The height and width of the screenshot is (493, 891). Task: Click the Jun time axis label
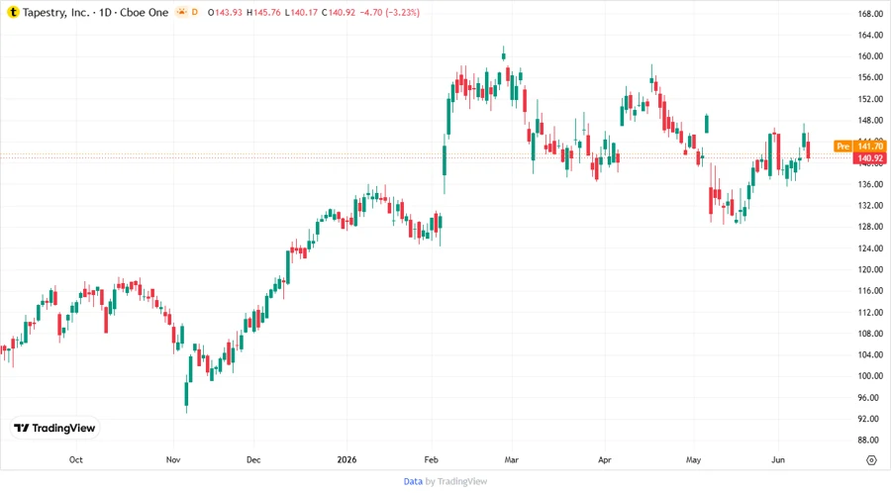pyautogui.click(x=778, y=460)
